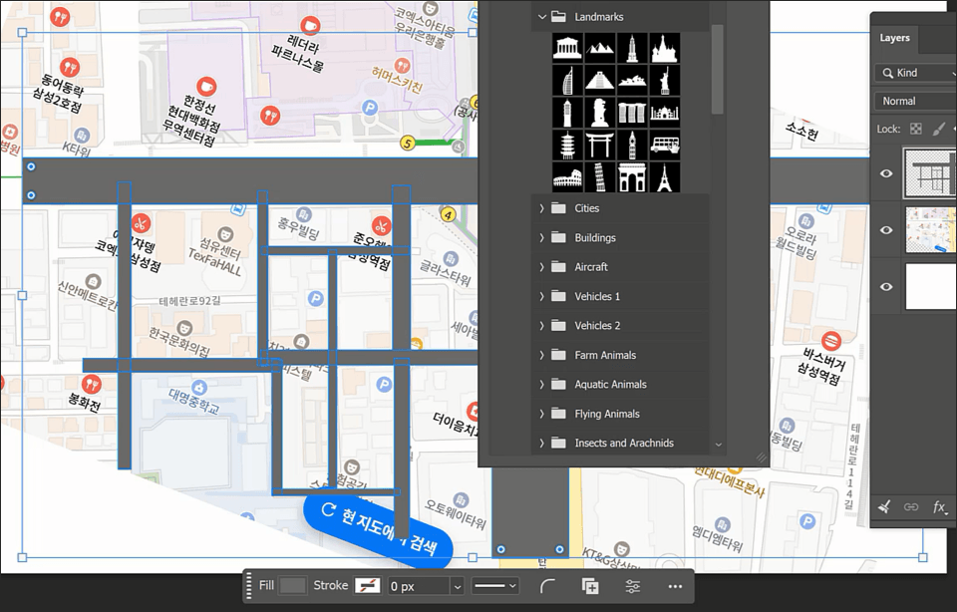Image resolution: width=957 pixels, height=612 pixels.
Task: Click the link layers icon
Action: pos(910,506)
